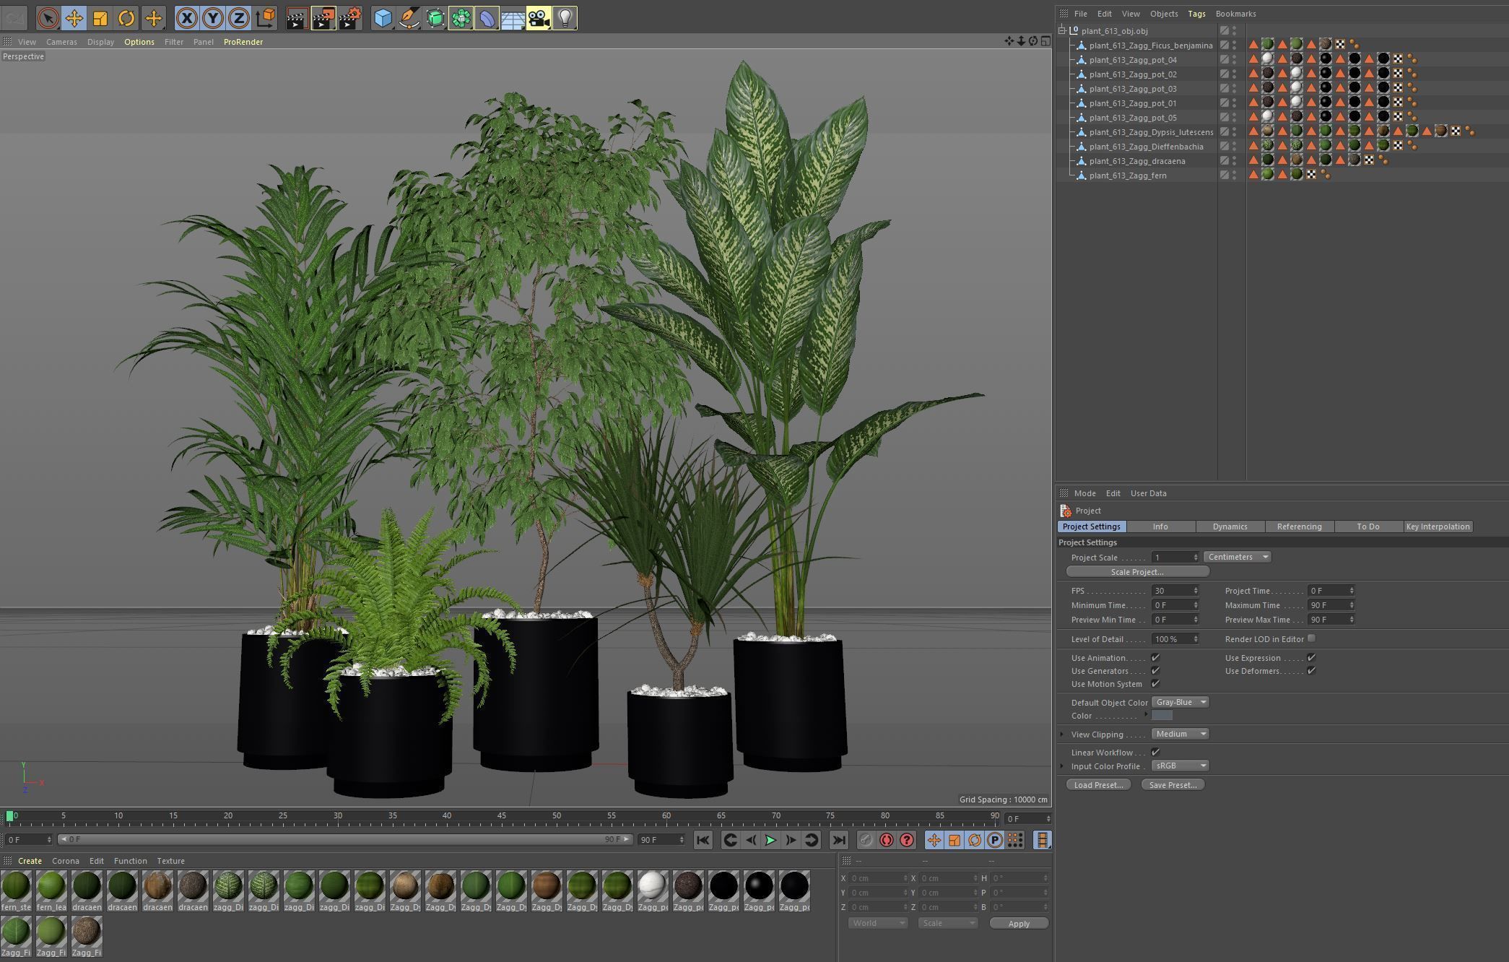1509x962 pixels.
Task: Toggle Use Animation checkbox
Action: coord(1155,657)
